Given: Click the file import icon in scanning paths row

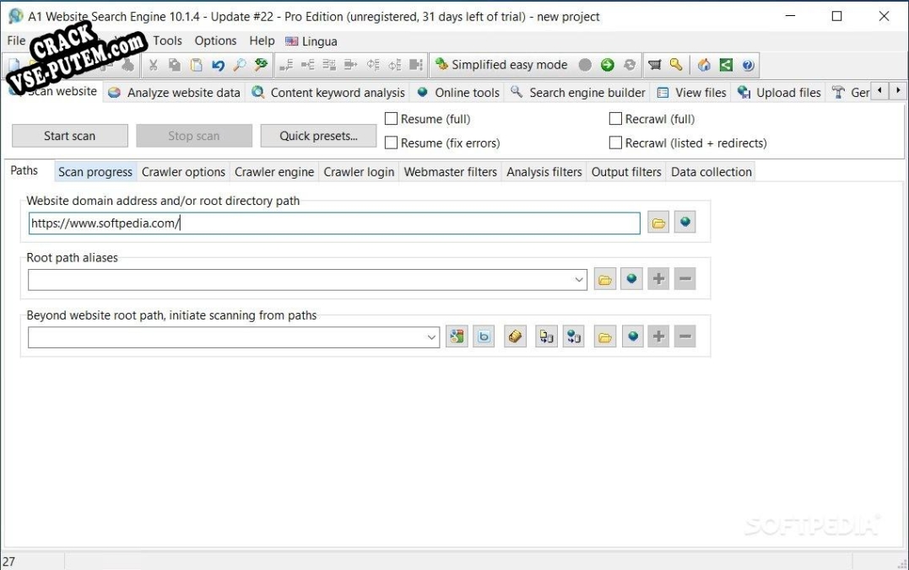Looking at the screenshot, I should tap(546, 336).
